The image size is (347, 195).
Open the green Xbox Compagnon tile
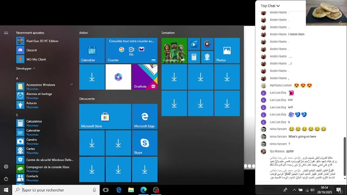pyautogui.click(x=174, y=50)
